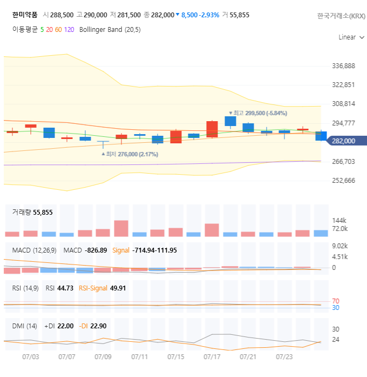Click the 308,814 price axis label

pos(343,104)
